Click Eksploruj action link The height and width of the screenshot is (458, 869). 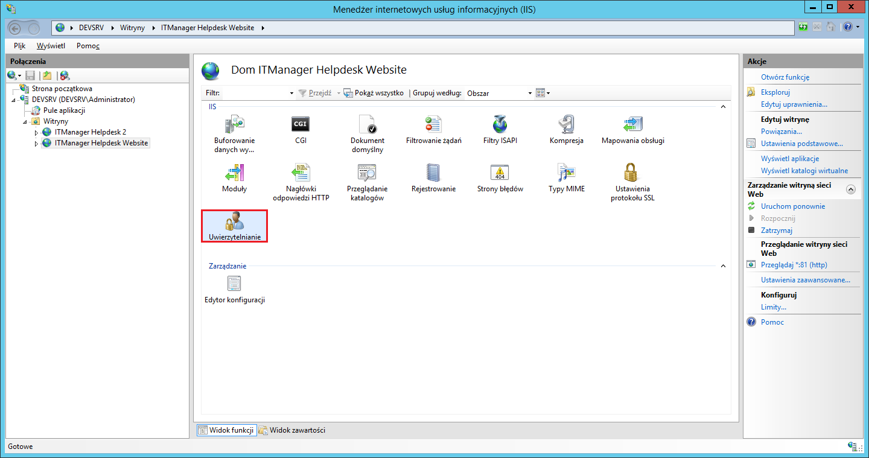click(775, 92)
